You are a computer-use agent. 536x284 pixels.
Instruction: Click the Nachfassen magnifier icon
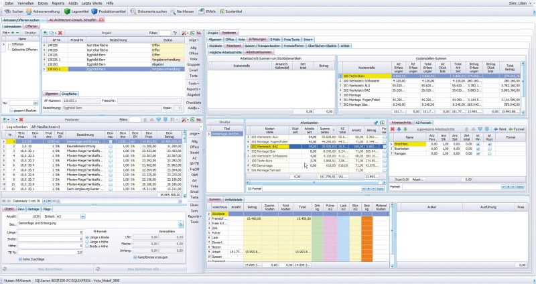pyautogui.click(x=173, y=12)
